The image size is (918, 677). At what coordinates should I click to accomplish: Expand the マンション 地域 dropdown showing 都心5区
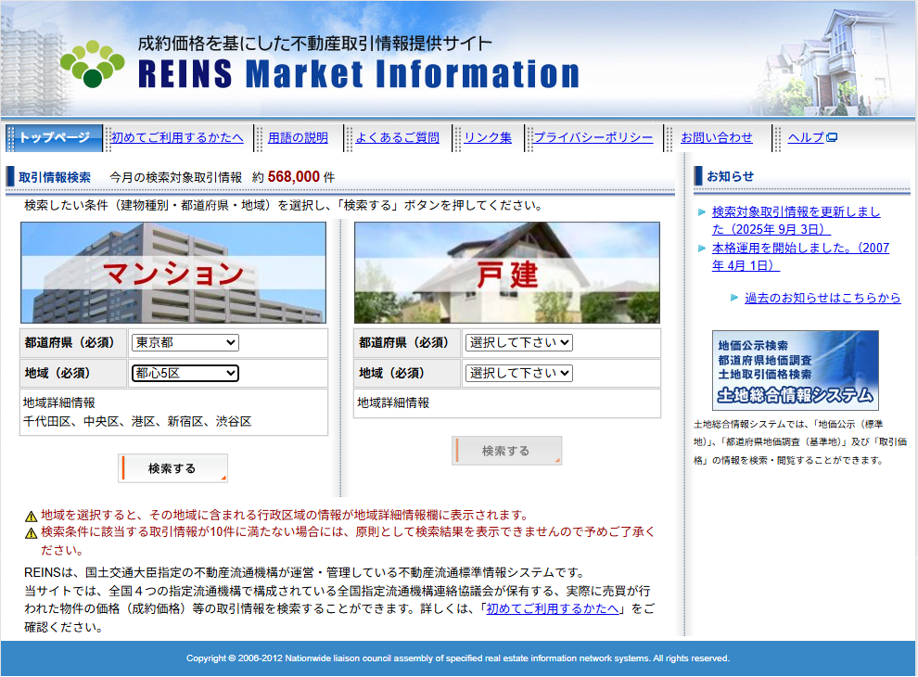(x=185, y=373)
